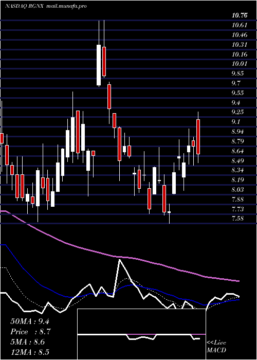Click the 12MA : 8.5 reading
The image size is (257, 360).
tap(30, 352)
